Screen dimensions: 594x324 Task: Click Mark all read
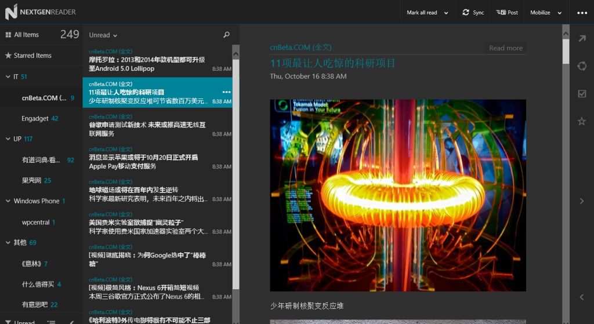click(x=422, y=13)
